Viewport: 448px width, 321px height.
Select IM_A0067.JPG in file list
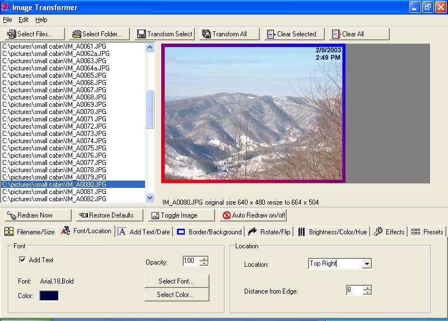click(x=73, y=90)
